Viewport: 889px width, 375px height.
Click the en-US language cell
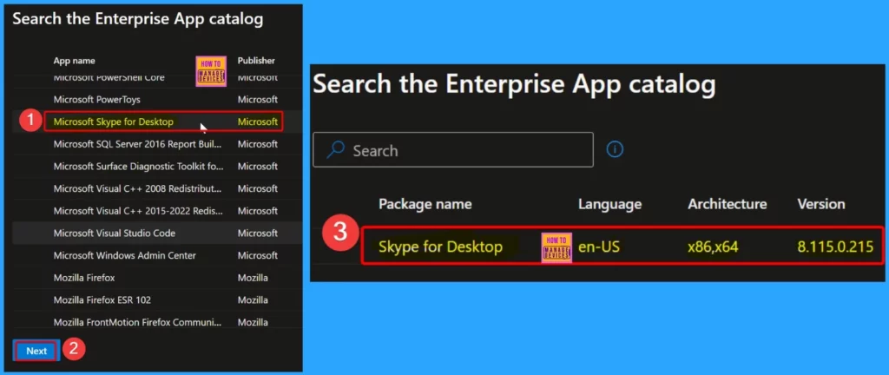pyautogui.click(x=600, y=247)
